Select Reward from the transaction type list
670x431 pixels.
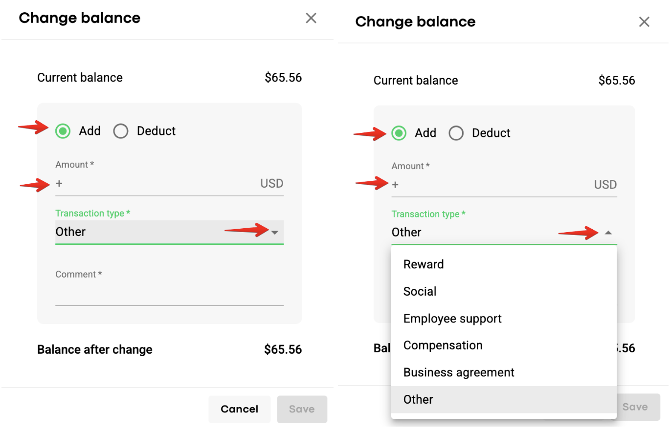[424, 264]
